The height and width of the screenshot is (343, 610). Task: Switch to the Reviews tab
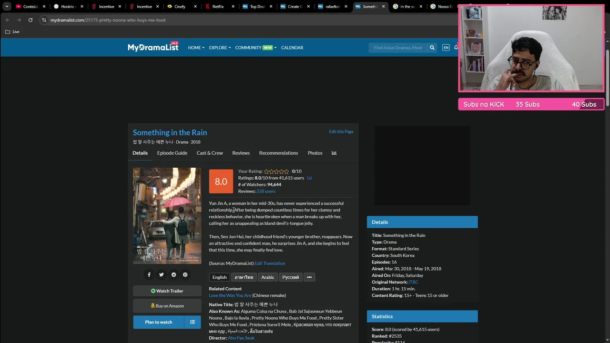pyautogui.click(x=241, y=153)
